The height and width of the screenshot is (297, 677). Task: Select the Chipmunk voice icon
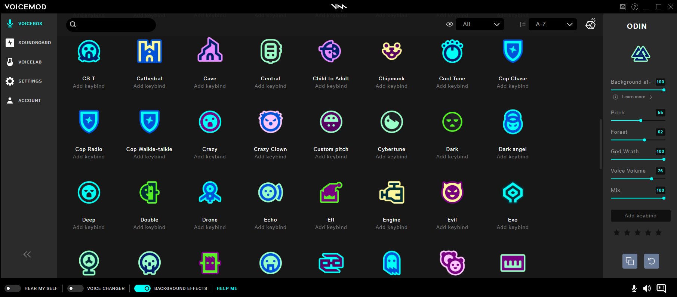[x=391, y=51]
